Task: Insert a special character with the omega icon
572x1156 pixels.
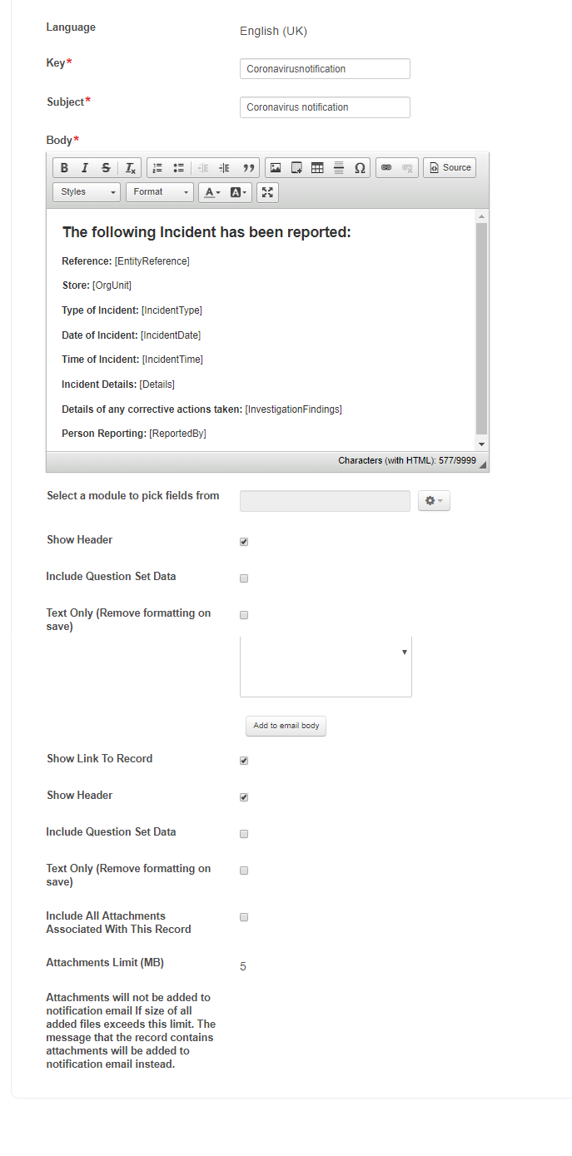Action: (x=360, y=168)
